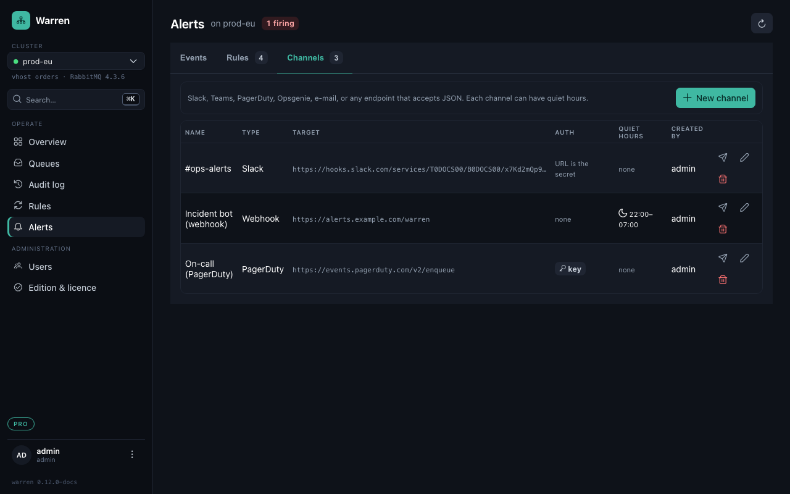Click the warren 0.12.0-docs version text
This screenshot has height=494, width=790.
coord(44,482)
